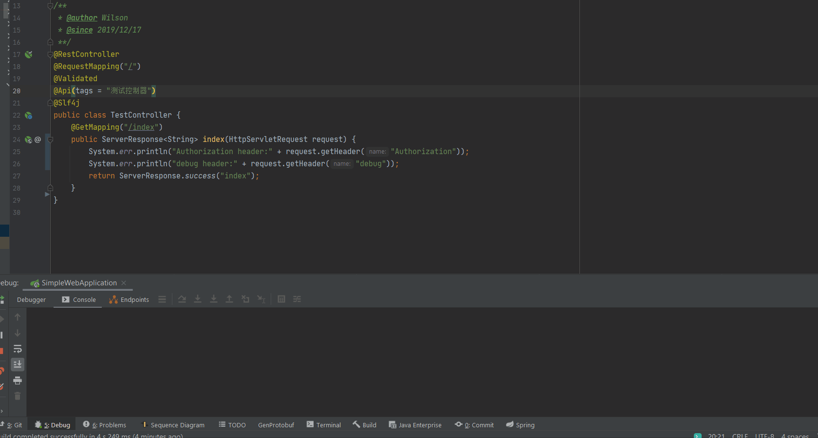Click the @author Javadoc tag
The height and width of the screenshot is (438, 818).
coord(82,18)
